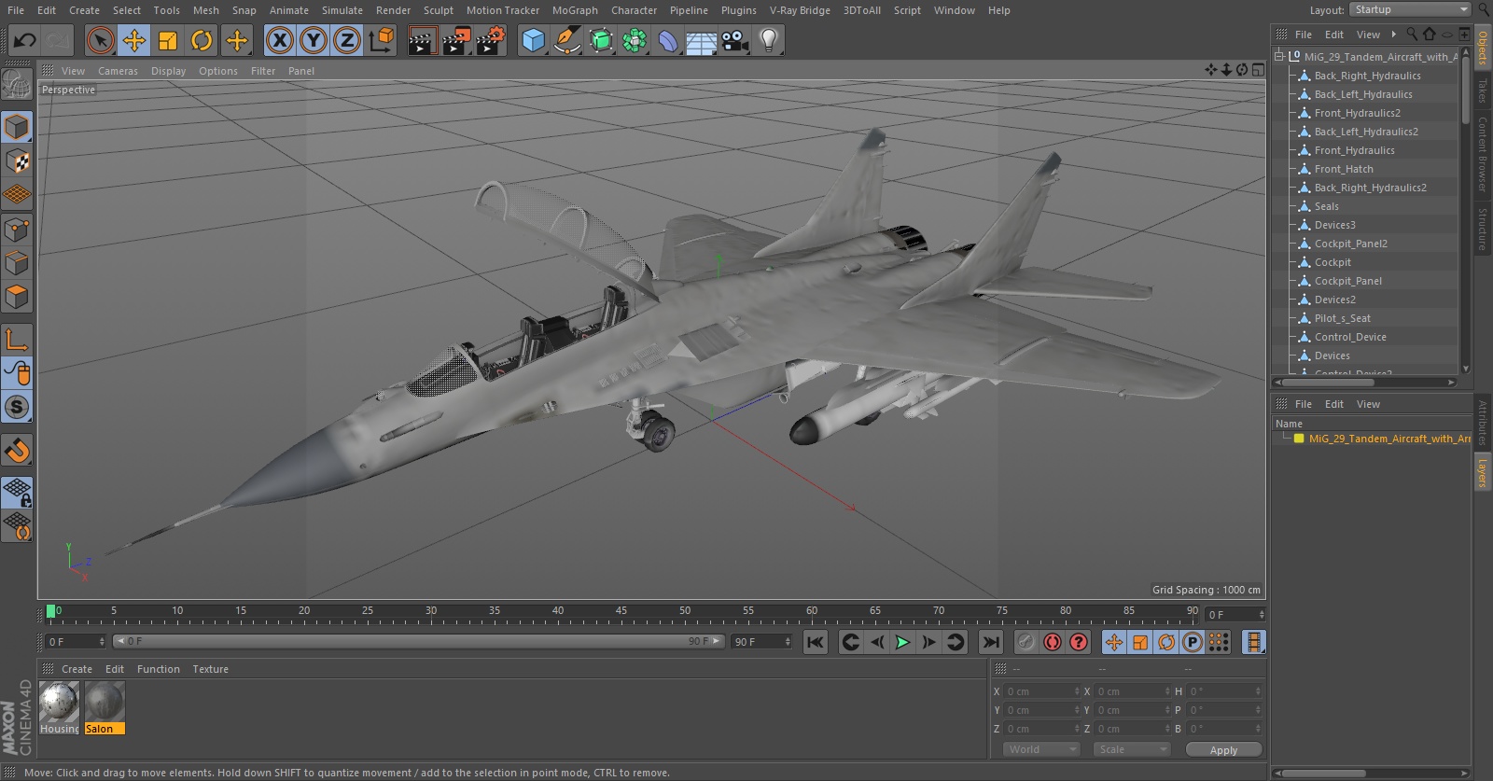Click the stepper on X position field
1493x781 pixels.
click(1077, 691)
